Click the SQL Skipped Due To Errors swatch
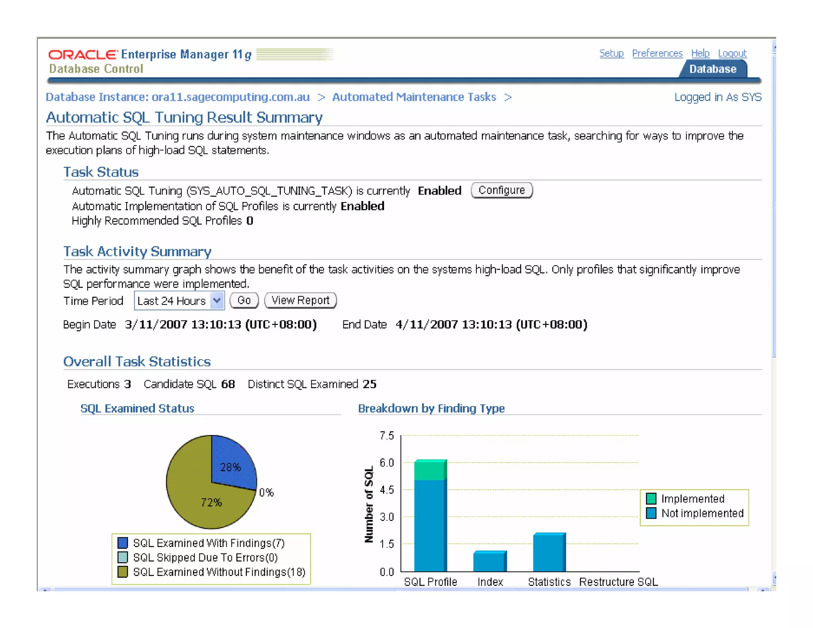Viewport: 813px width, 628px height. [123, 557]
